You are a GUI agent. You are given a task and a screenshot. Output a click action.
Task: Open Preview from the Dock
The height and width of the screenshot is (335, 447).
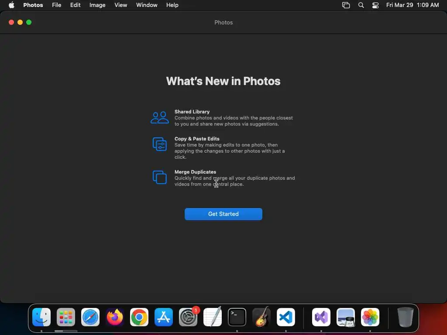point(346,317)
